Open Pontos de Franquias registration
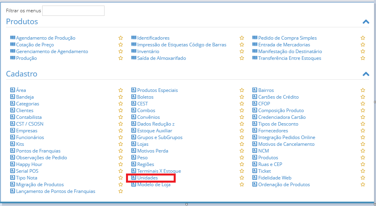 pyautogui.click(x=38, y=151)
